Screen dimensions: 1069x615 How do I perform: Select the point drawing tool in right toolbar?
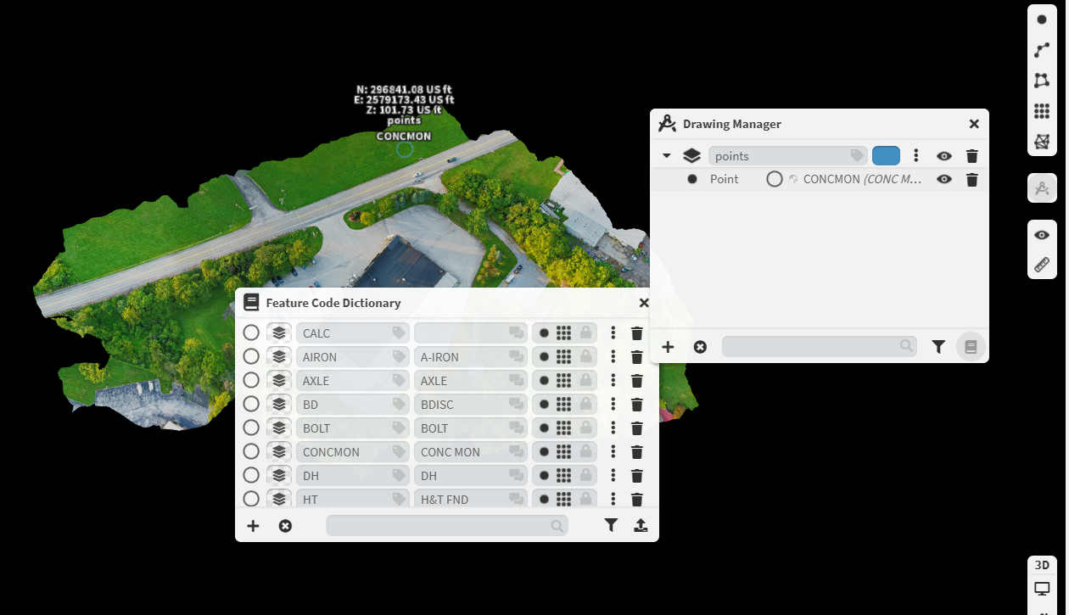pyautogui.click(x=1042, y=20)
